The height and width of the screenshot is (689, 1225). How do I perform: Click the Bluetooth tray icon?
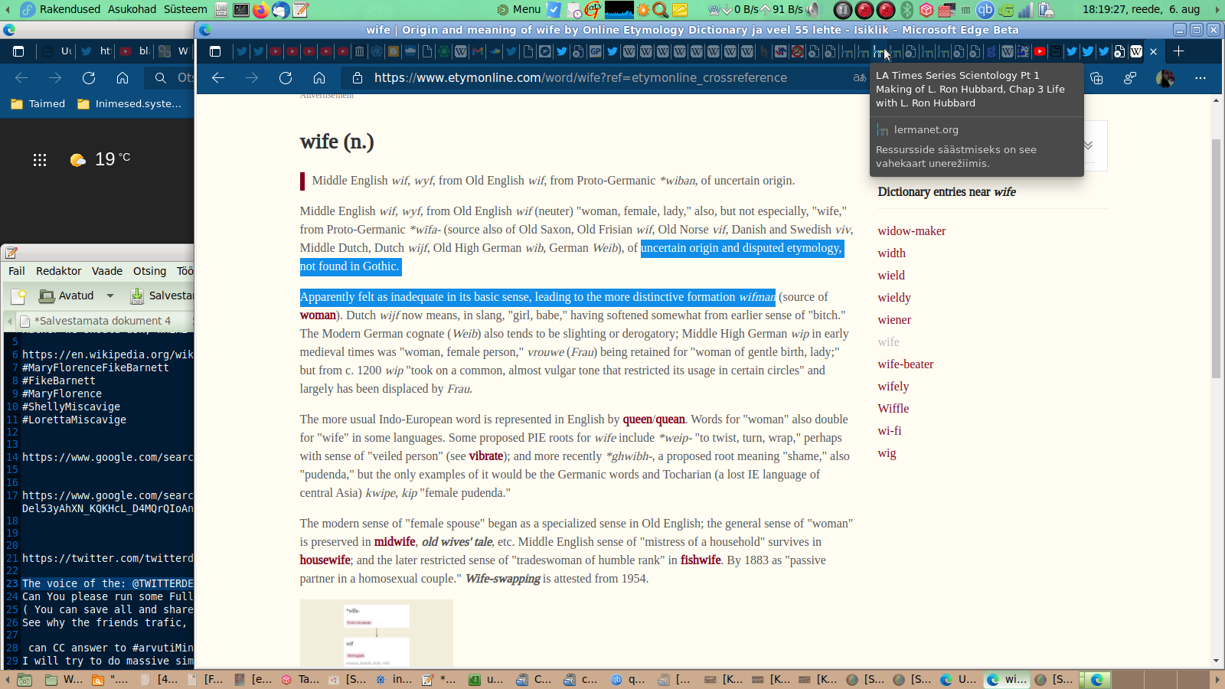(907, 10)
